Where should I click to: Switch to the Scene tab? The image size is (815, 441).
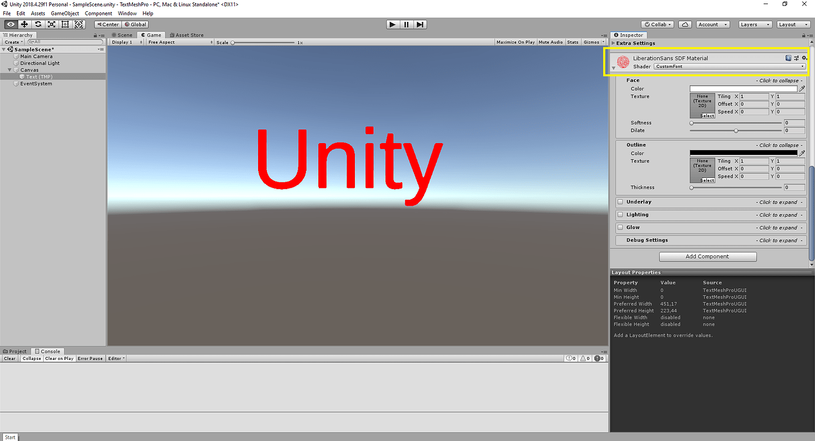click(122, 35)
